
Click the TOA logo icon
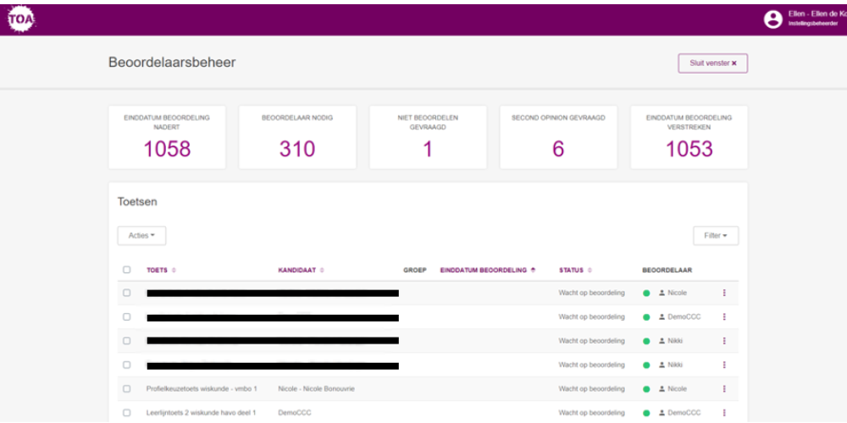point(22,20)
